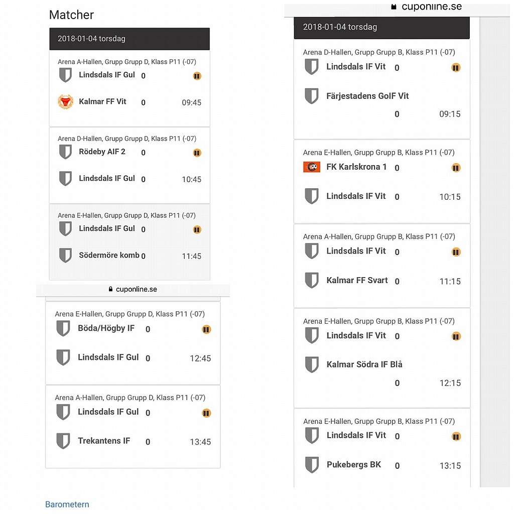Click shield crest next to Trekantens IF
This screenshot has height=514, width=514.
click(x=63, y=441)
